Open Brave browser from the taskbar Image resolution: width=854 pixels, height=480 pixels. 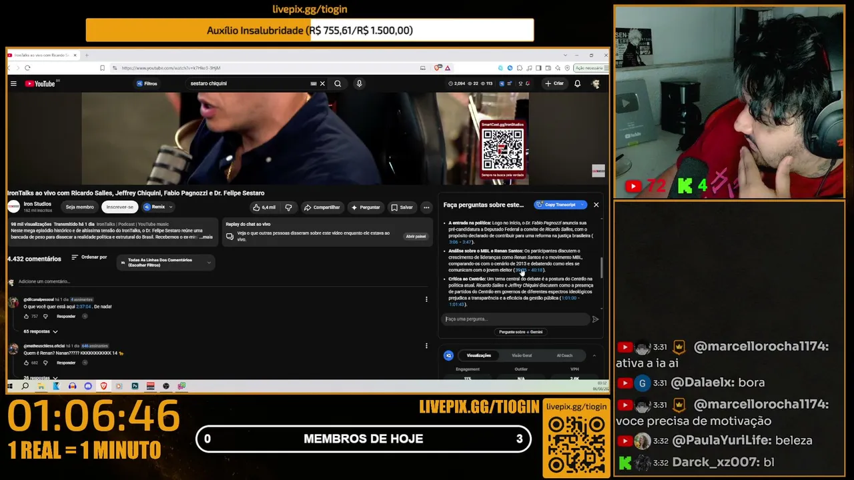103,386
